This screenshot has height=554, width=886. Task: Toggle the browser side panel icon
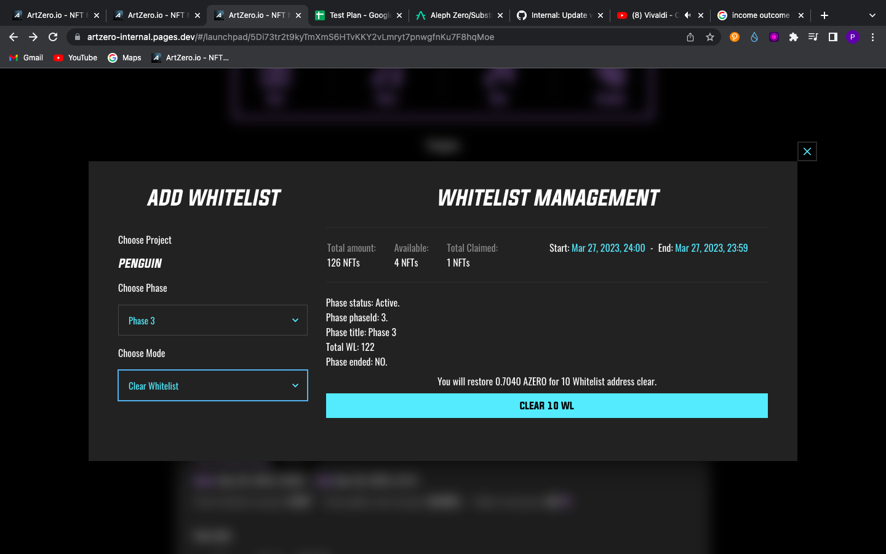tap(832, 37)
